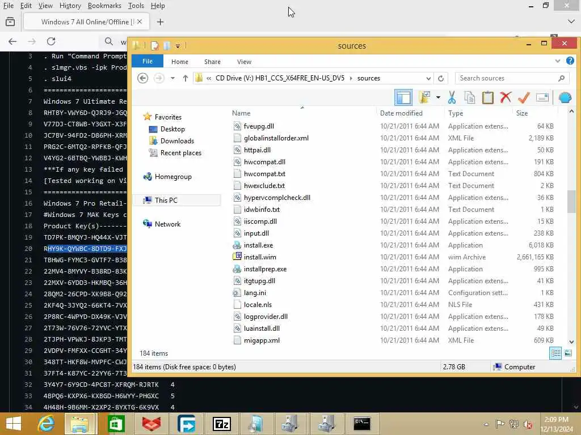This screenshot has height=435, width=581.
Task: Select Downloads in navigation pane
Action: [171, 141]
